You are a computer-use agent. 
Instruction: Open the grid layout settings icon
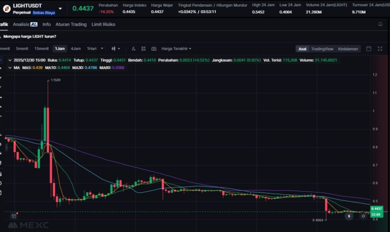(144, 49)
